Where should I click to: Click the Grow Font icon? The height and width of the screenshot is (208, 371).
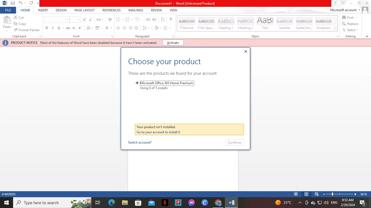point(84,19)
